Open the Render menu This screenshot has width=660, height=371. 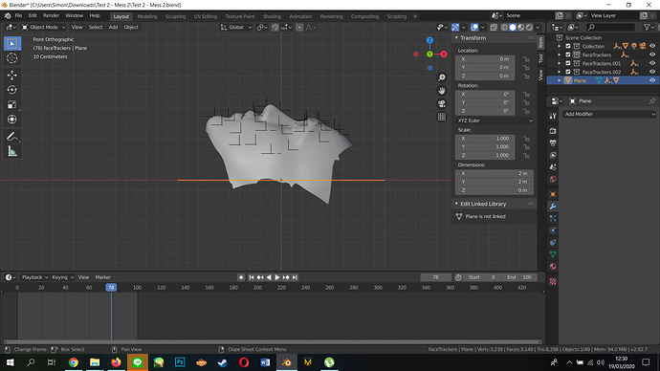click(51, 15)
